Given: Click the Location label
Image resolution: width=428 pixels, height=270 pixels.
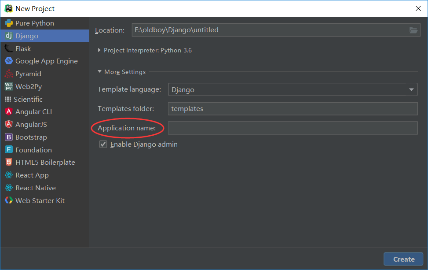Looking at the screenshot, I should (110, 30).
